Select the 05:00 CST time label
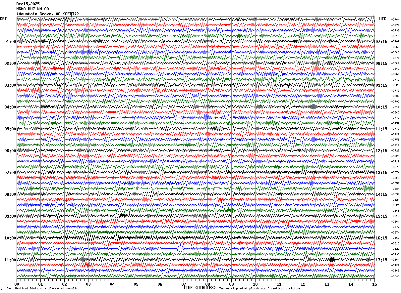This screenshot has width=401, height=293. tap(10, 129)
